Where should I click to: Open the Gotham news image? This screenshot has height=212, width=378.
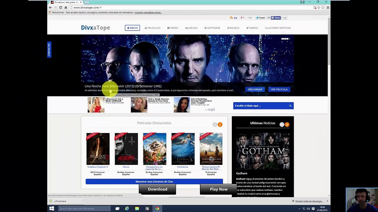coord(263,151)
